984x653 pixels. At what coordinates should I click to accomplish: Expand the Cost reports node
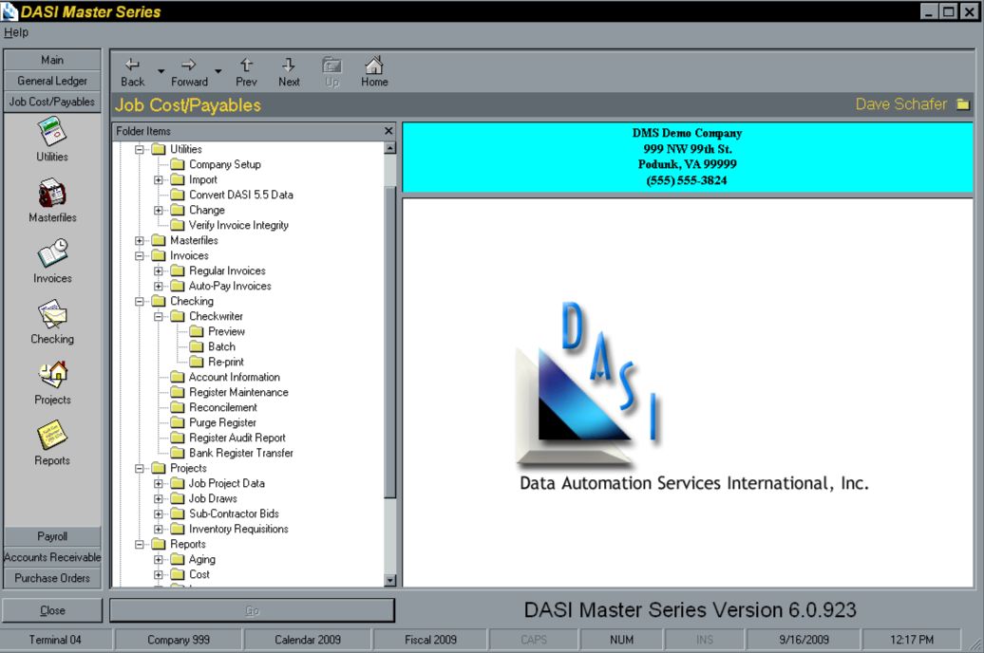[x=158, y=574]
